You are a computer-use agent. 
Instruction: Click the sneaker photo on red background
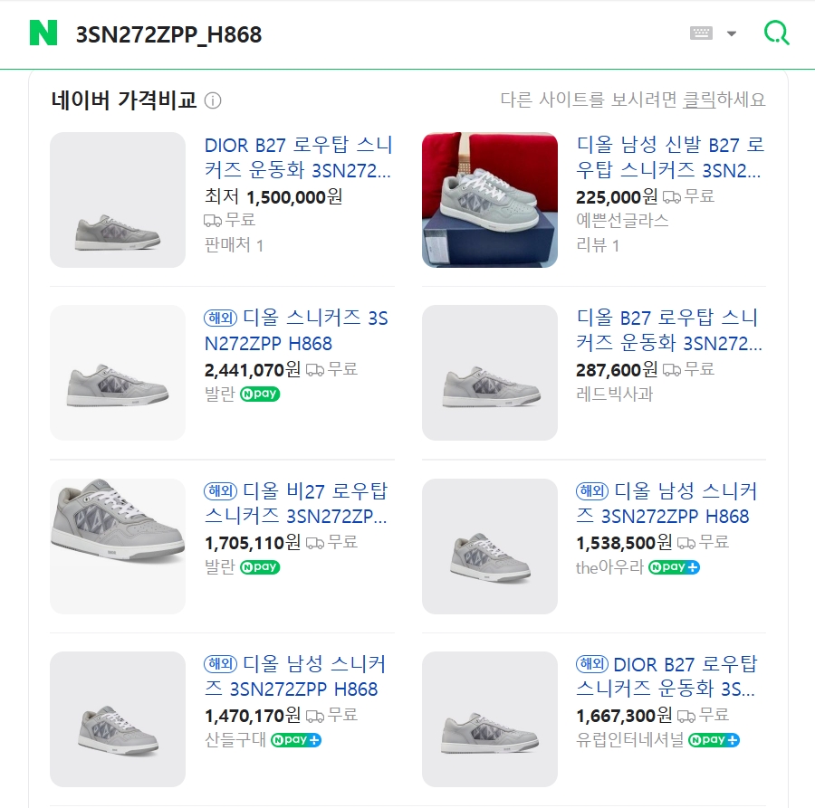(489, 200)
